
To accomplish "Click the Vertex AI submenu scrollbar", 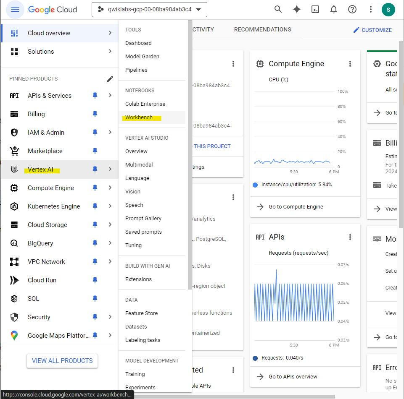I will click(x=190, y=154).
